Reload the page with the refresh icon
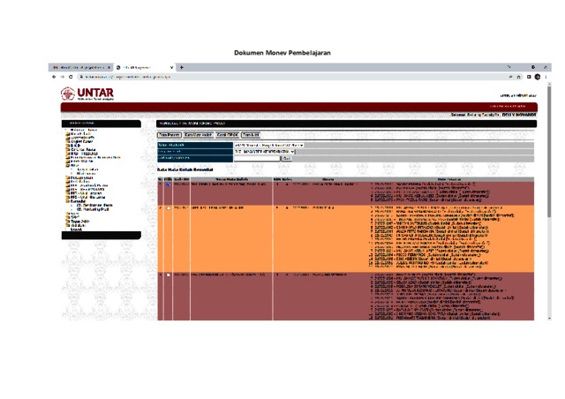Viewport: 565px width, 399px height. pos(70,77)
